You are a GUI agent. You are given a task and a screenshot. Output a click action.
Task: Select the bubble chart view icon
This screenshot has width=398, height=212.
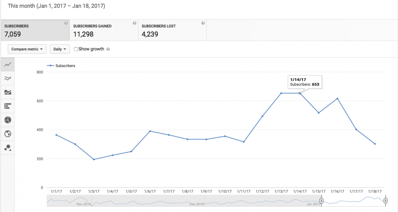point(8,148)
